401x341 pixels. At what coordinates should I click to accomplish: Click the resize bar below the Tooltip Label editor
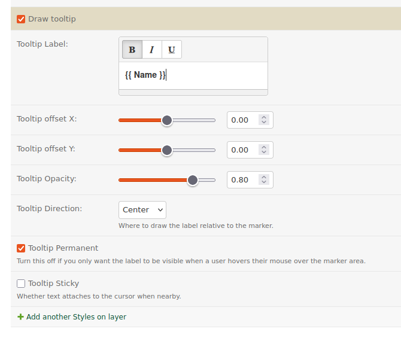coord(193,93)
